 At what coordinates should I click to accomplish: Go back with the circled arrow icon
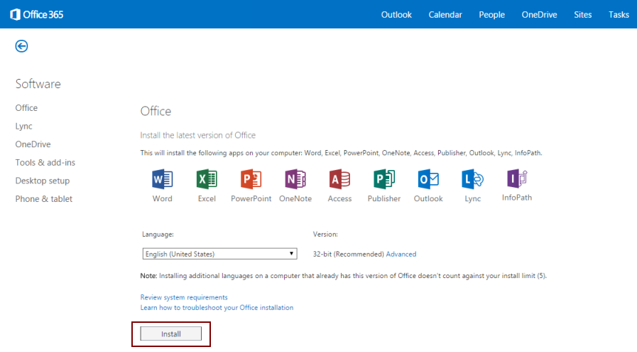point(21,46)
